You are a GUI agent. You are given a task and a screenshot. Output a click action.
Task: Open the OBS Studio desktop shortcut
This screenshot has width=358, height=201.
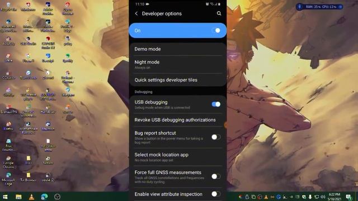[28, 41]
